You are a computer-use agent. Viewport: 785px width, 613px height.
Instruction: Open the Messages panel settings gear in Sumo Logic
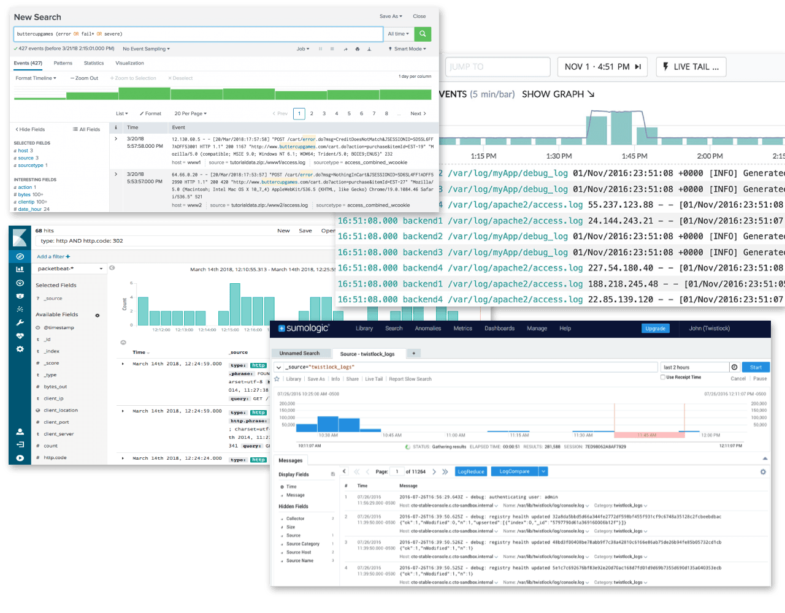click(x=763, y=471)
